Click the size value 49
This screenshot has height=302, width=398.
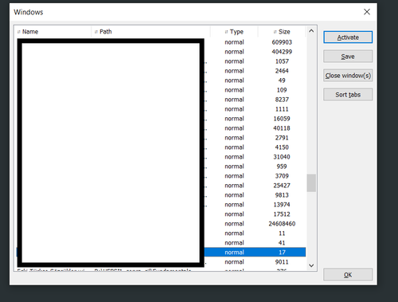pyautogui.click(x=282, y=80)
